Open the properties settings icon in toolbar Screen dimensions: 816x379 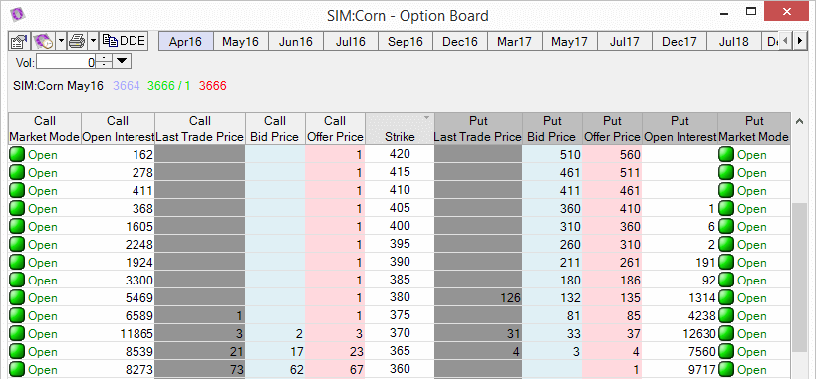pos(19,41)
